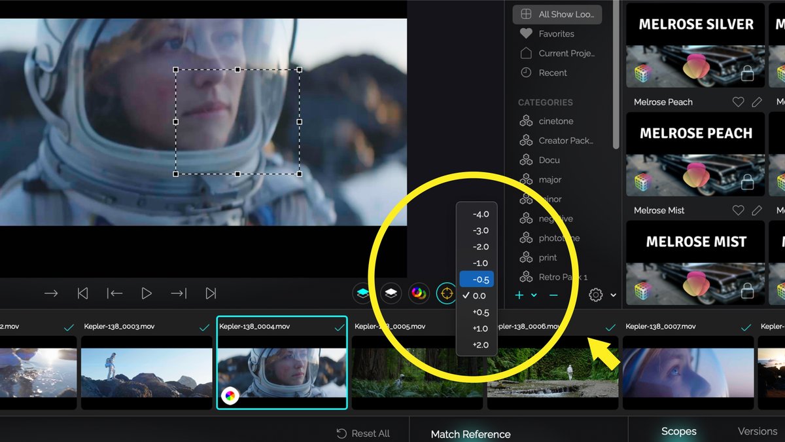Click the pencil edit icon for Melrose Mist

757,211
